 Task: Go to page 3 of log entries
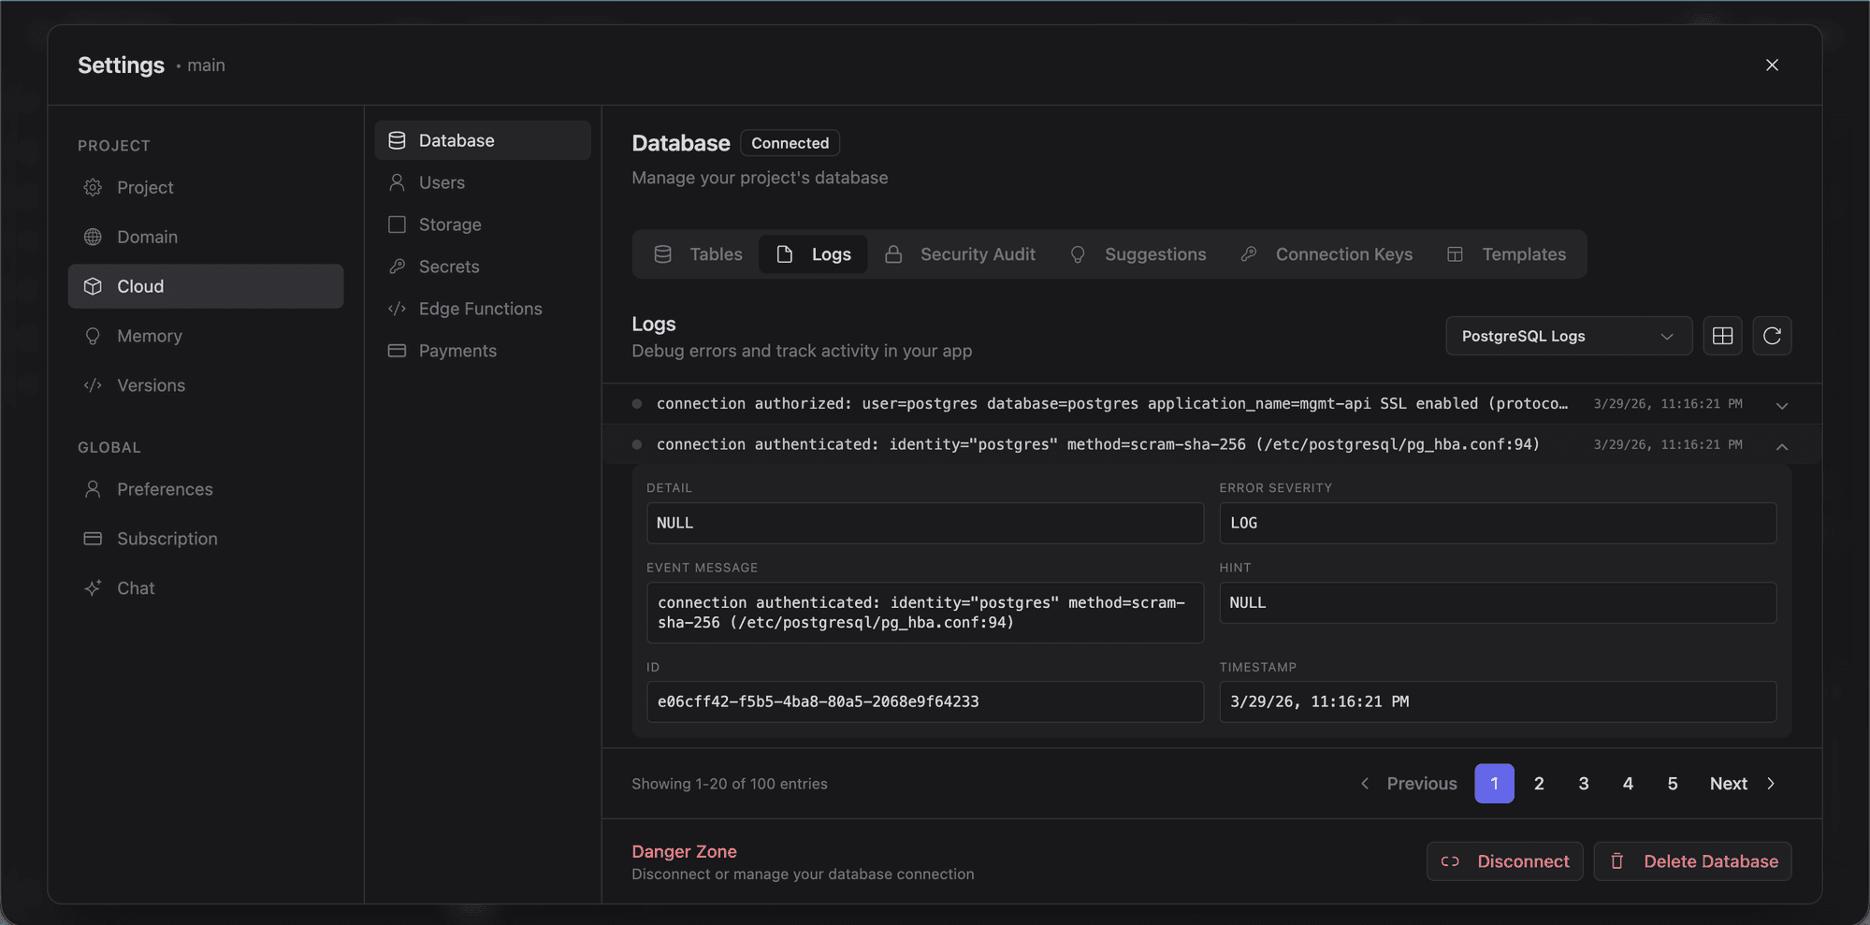pyautogui.click(x=1583, y=783)
